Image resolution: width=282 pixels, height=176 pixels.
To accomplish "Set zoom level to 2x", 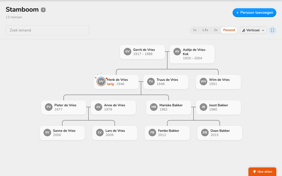I will pos(216,30).
